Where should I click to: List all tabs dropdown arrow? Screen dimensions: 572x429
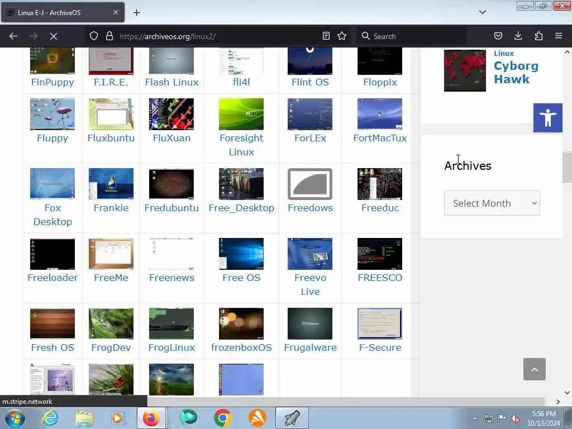point(482,12)
